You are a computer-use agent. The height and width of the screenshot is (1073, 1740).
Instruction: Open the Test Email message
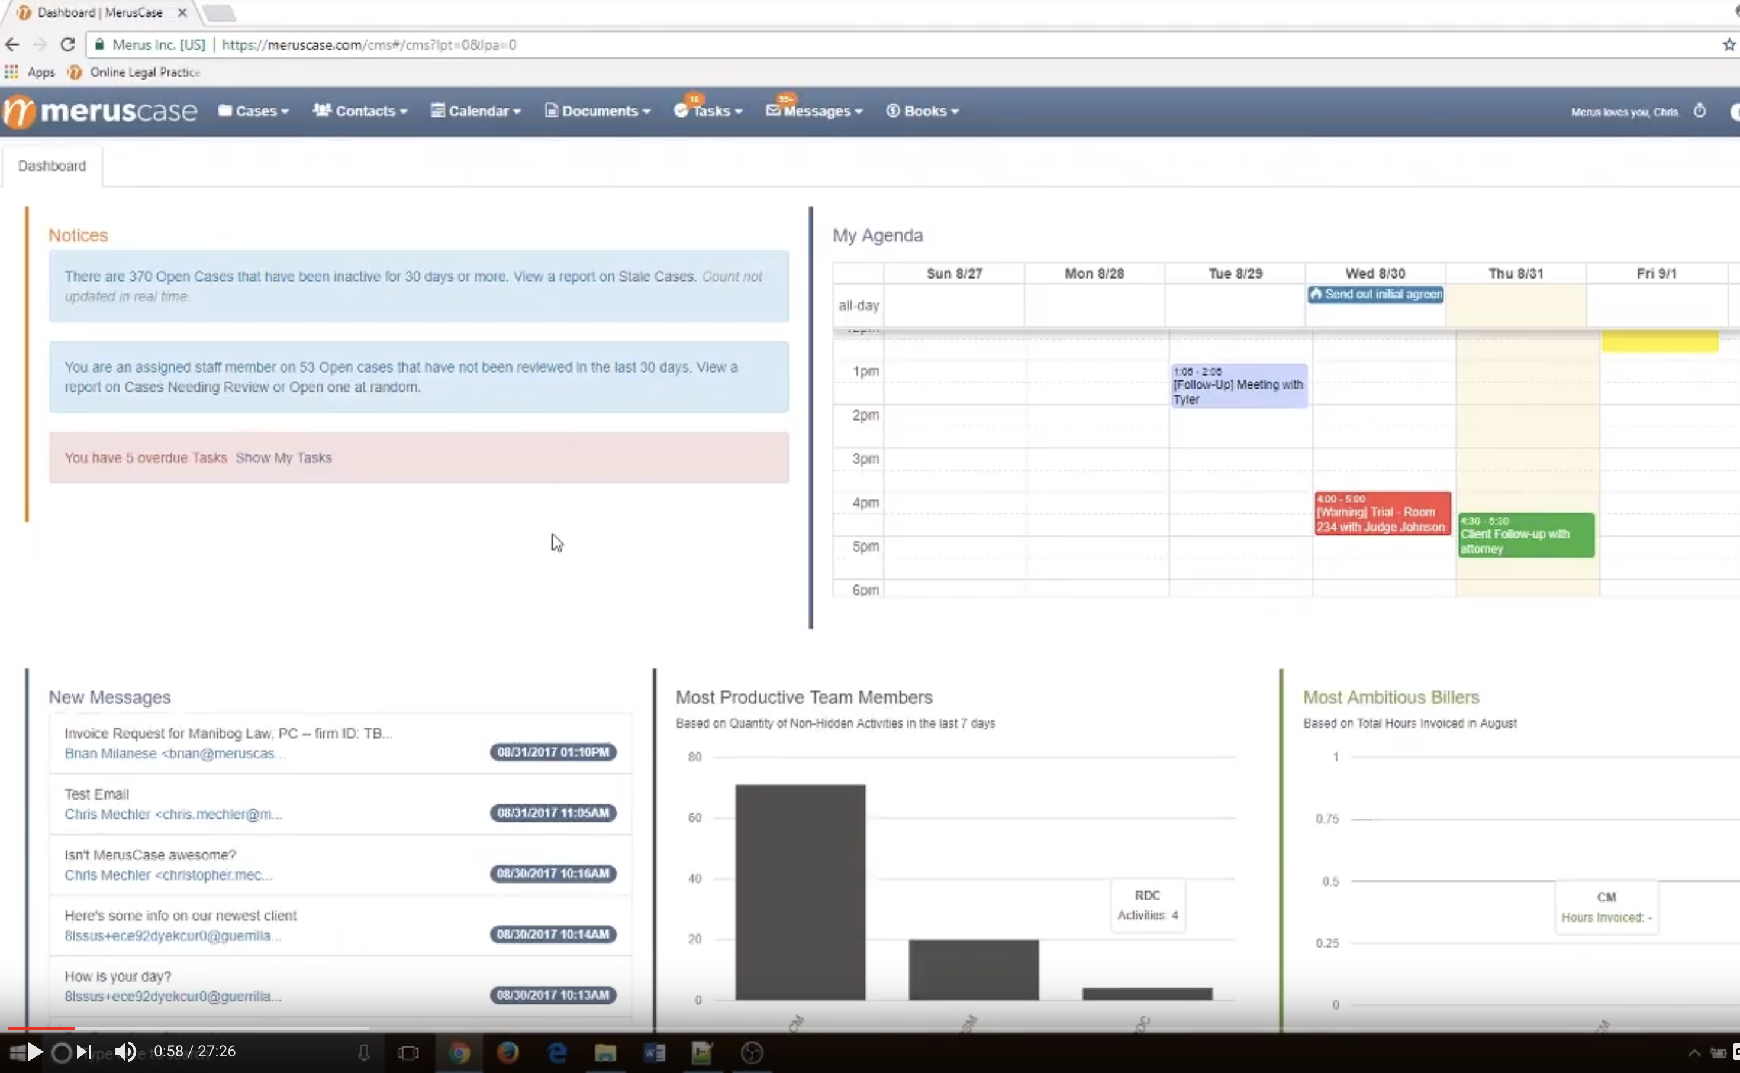[97, 794]
